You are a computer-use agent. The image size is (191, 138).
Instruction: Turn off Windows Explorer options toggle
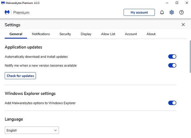click(172, 103)
